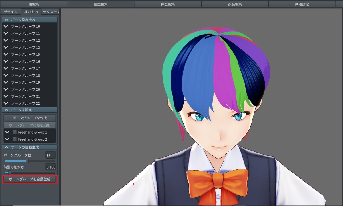343x206 pixels.
Task: Expand ボーングループ 20 chevron
Action: click(x=6, y=89)
